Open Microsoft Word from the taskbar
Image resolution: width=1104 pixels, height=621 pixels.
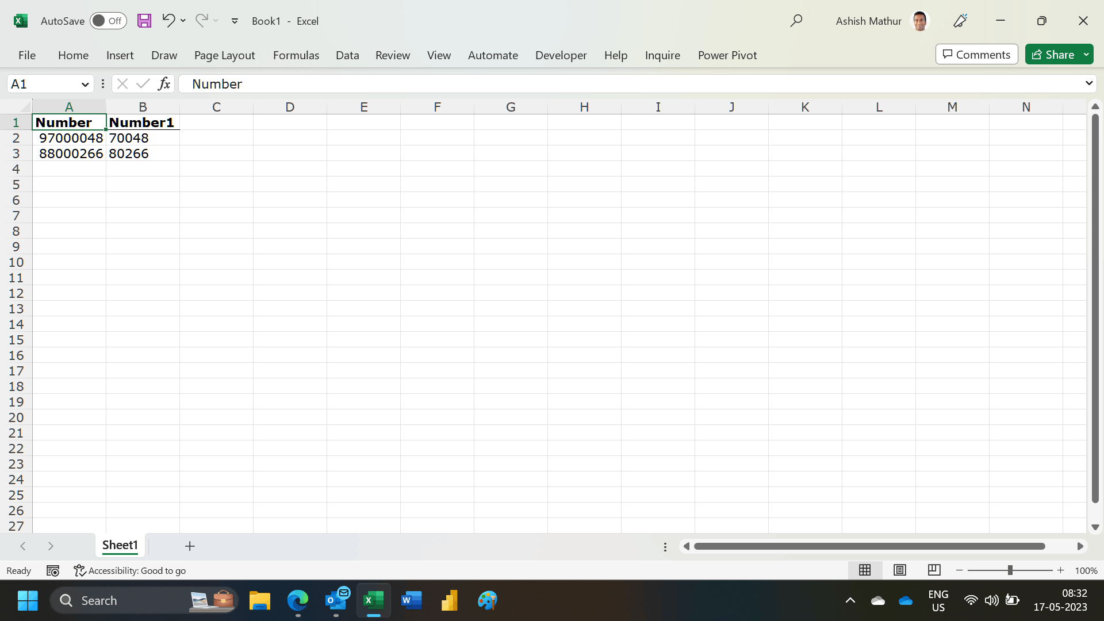pos(412,600)
